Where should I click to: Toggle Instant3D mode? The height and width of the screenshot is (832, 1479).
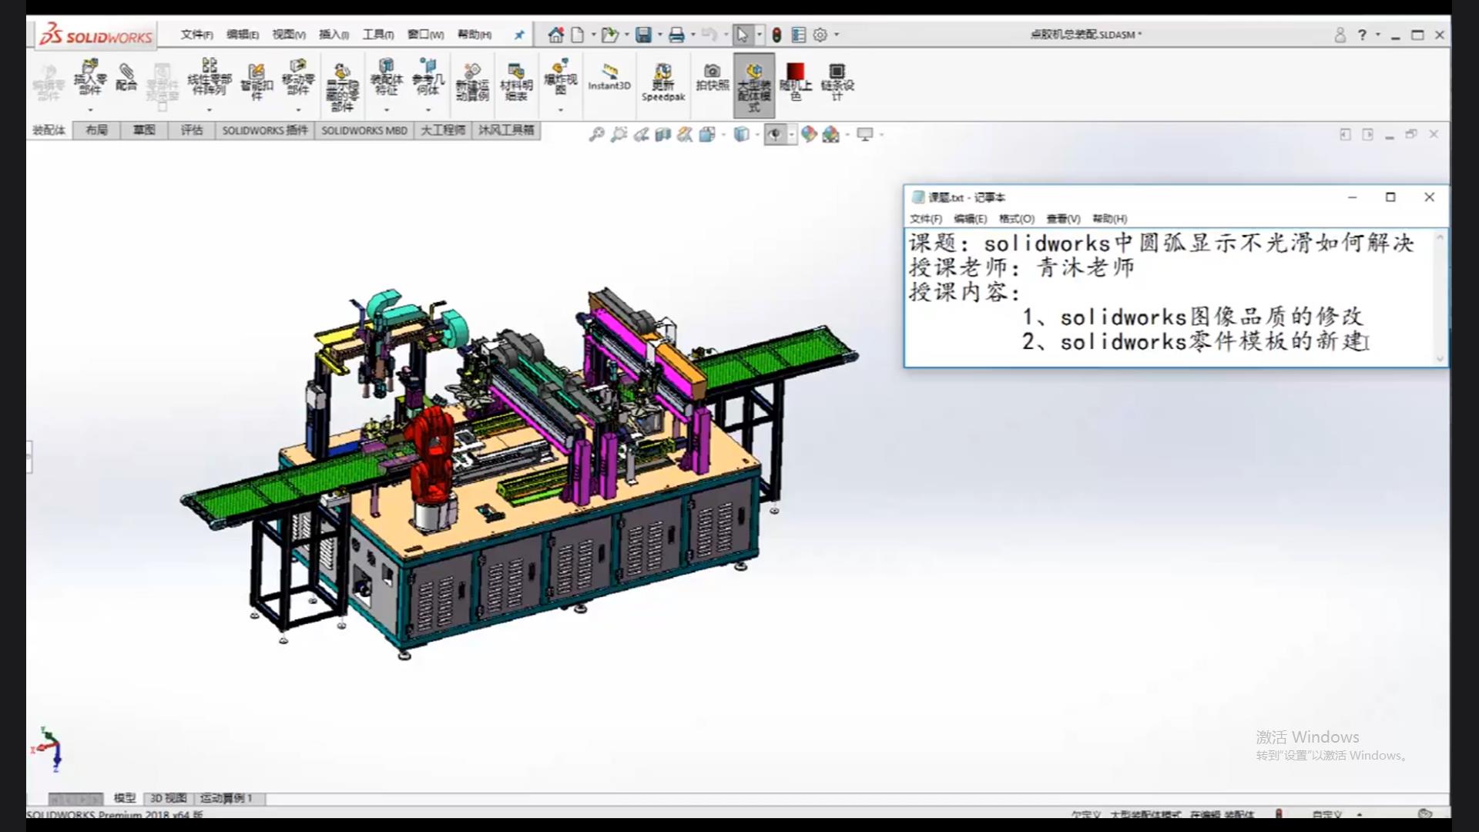[x=609, y=77]
